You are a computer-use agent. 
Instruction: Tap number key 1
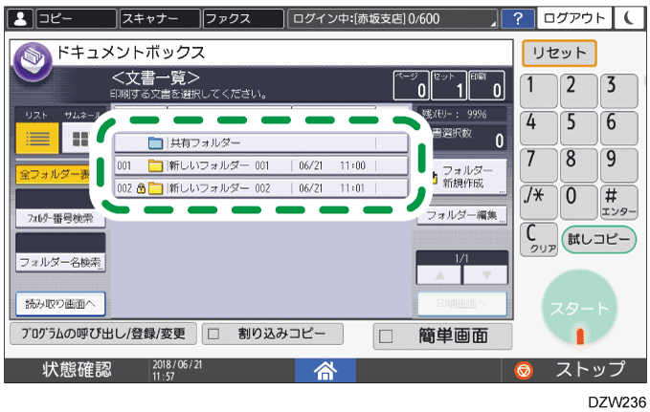tap(539, 91)
